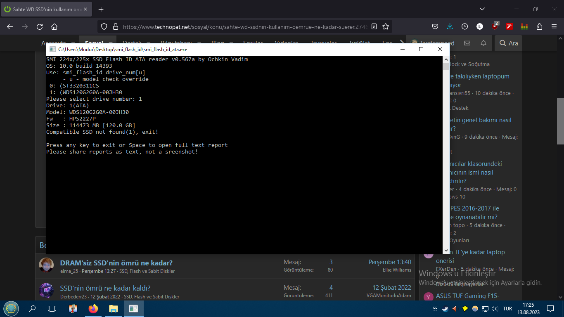Open thread SSD'nin ömrü ne kadar kaldı?
The image size is (564, 317).
105,288
